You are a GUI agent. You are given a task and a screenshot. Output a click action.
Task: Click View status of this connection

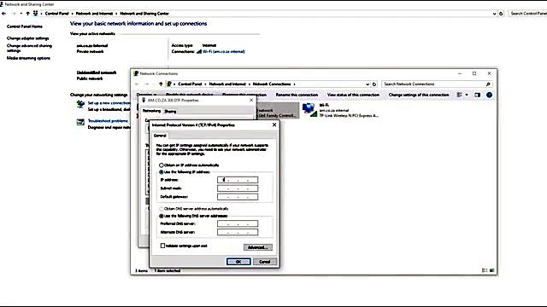[x=353, y=95]
